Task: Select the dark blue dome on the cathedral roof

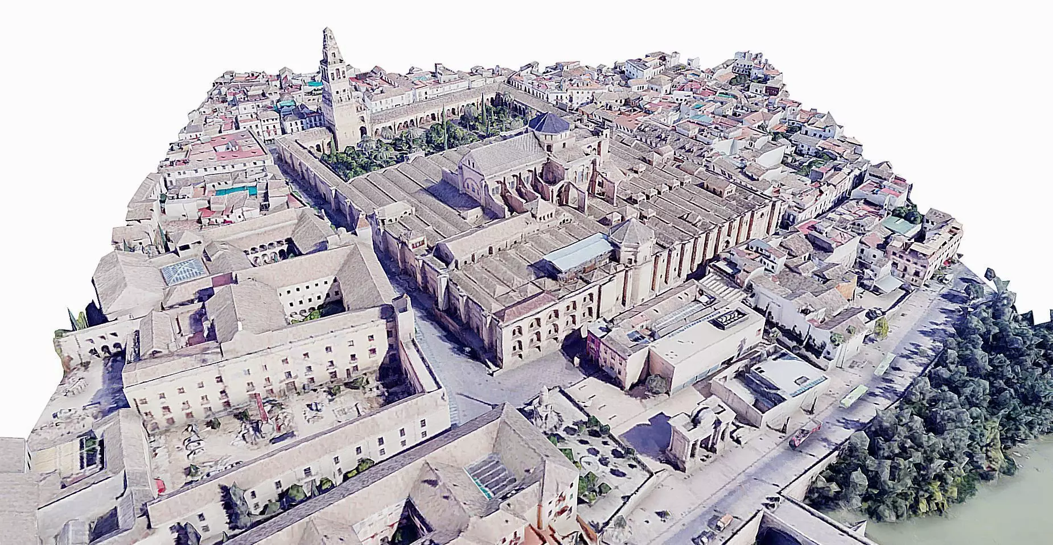Action: click(549, 122)
